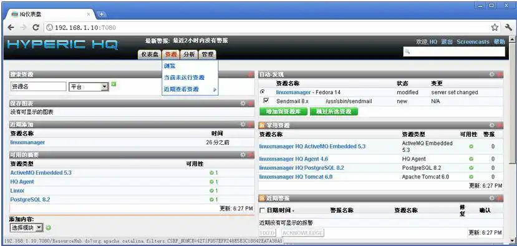Screen dimensions: 517x246
Task: Click green availability icon for PostgreSQL 8.2 summary
Action: pyautogui.click(x=211, y=200)
